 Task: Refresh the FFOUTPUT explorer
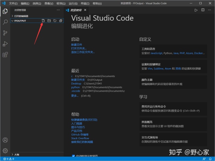pyautogui.click(x=55, y=21)
